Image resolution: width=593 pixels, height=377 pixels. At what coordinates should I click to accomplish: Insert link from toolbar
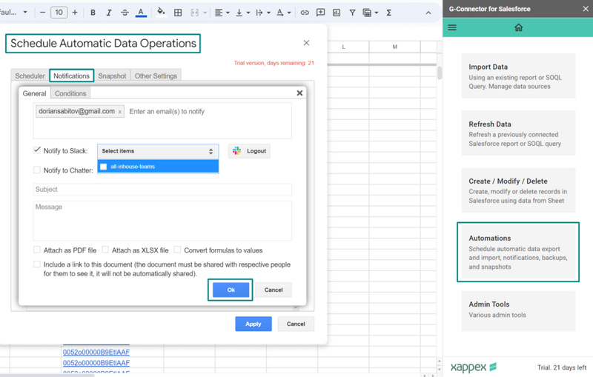pyautogui.click(x=305, y=13)
